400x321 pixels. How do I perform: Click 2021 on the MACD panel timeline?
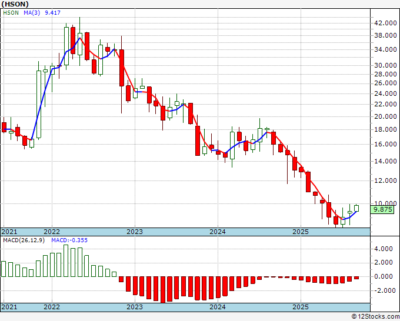pos(9,307)
